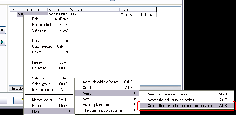The image size is (236, 115).
Task: Click the red arrow button on left
Action: point(2,30)
